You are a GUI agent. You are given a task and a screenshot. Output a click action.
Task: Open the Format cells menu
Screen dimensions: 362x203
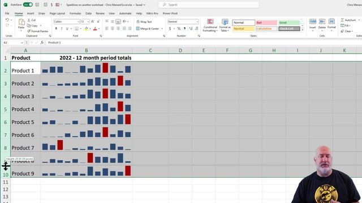[331, 25]
